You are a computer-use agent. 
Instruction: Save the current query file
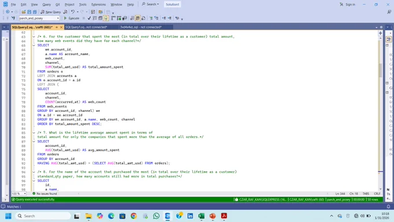click(x=29, y=12)
